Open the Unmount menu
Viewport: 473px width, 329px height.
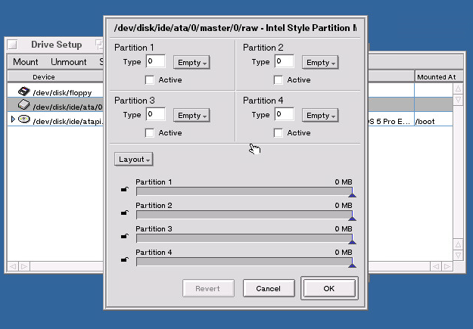click(x=69, y=62)
